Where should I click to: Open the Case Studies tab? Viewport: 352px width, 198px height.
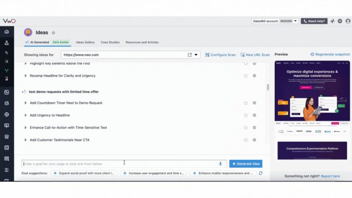(x=110, y=42)
